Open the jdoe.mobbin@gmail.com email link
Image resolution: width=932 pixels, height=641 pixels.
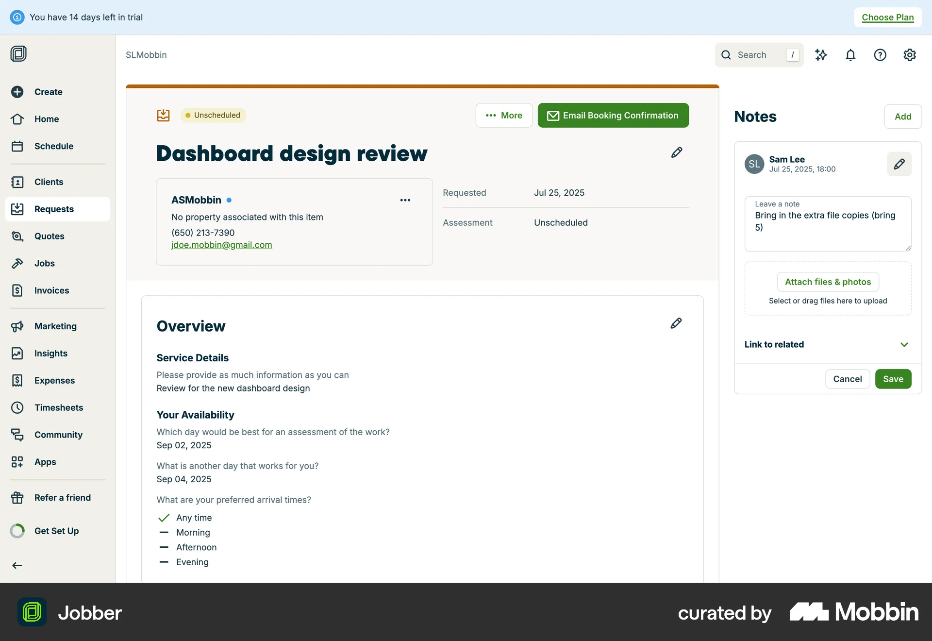point(221,245)
